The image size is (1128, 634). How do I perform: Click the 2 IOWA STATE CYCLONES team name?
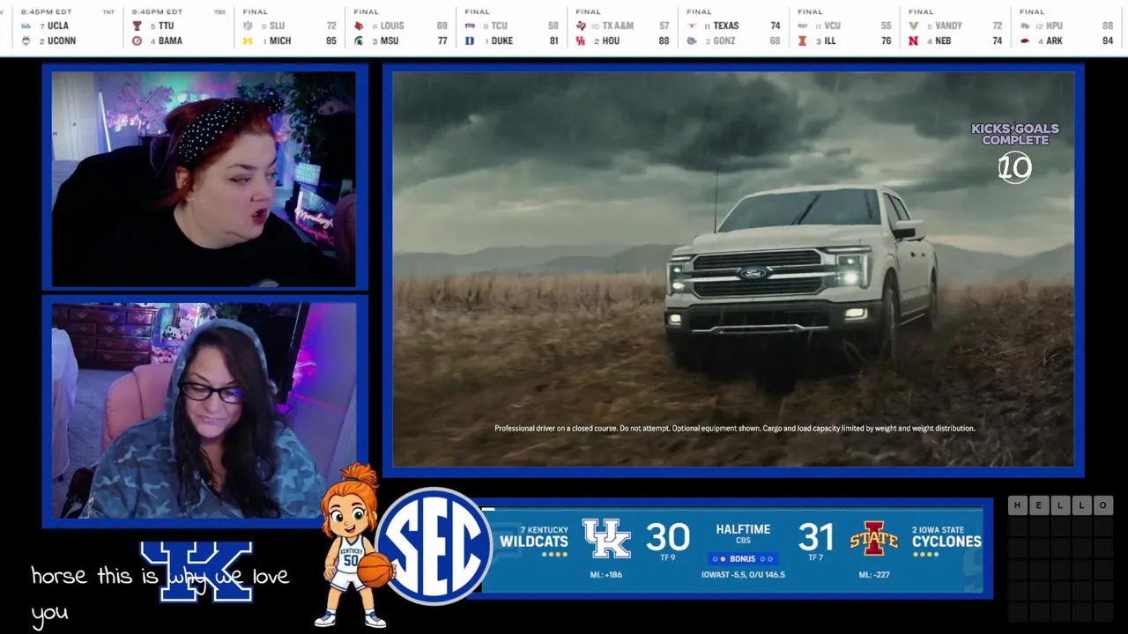click(x=946, y=536)
